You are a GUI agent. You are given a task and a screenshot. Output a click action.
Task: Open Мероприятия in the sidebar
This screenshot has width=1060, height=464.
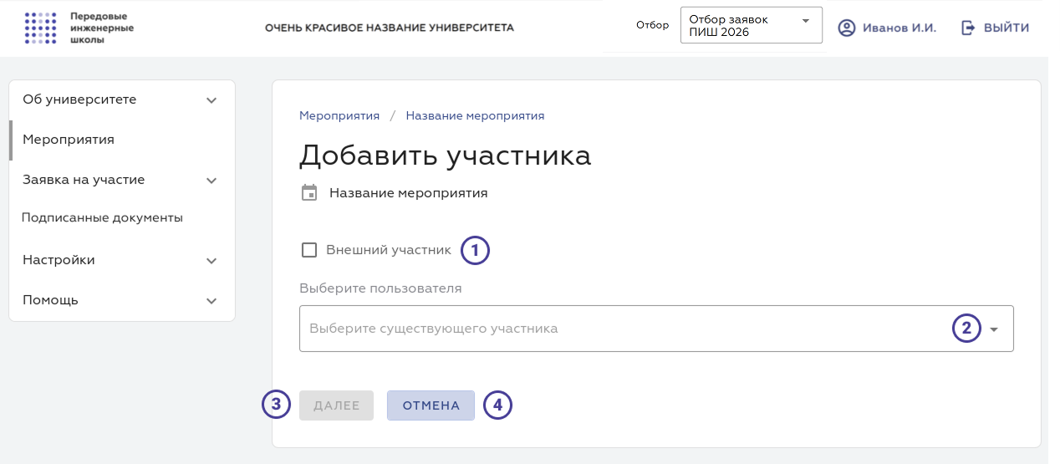69,140
